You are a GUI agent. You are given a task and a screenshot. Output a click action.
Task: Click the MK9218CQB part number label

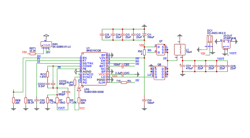pos(93,50)
